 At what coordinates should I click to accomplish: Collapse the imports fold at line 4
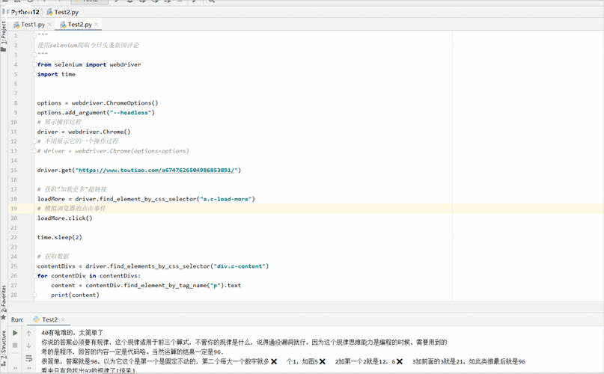[x=34, y=64]
